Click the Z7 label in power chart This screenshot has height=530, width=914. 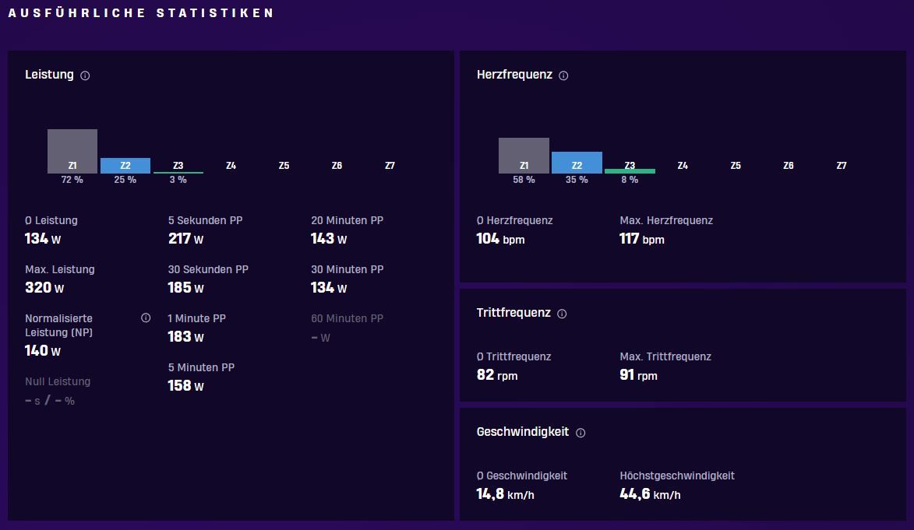(390, 166)
